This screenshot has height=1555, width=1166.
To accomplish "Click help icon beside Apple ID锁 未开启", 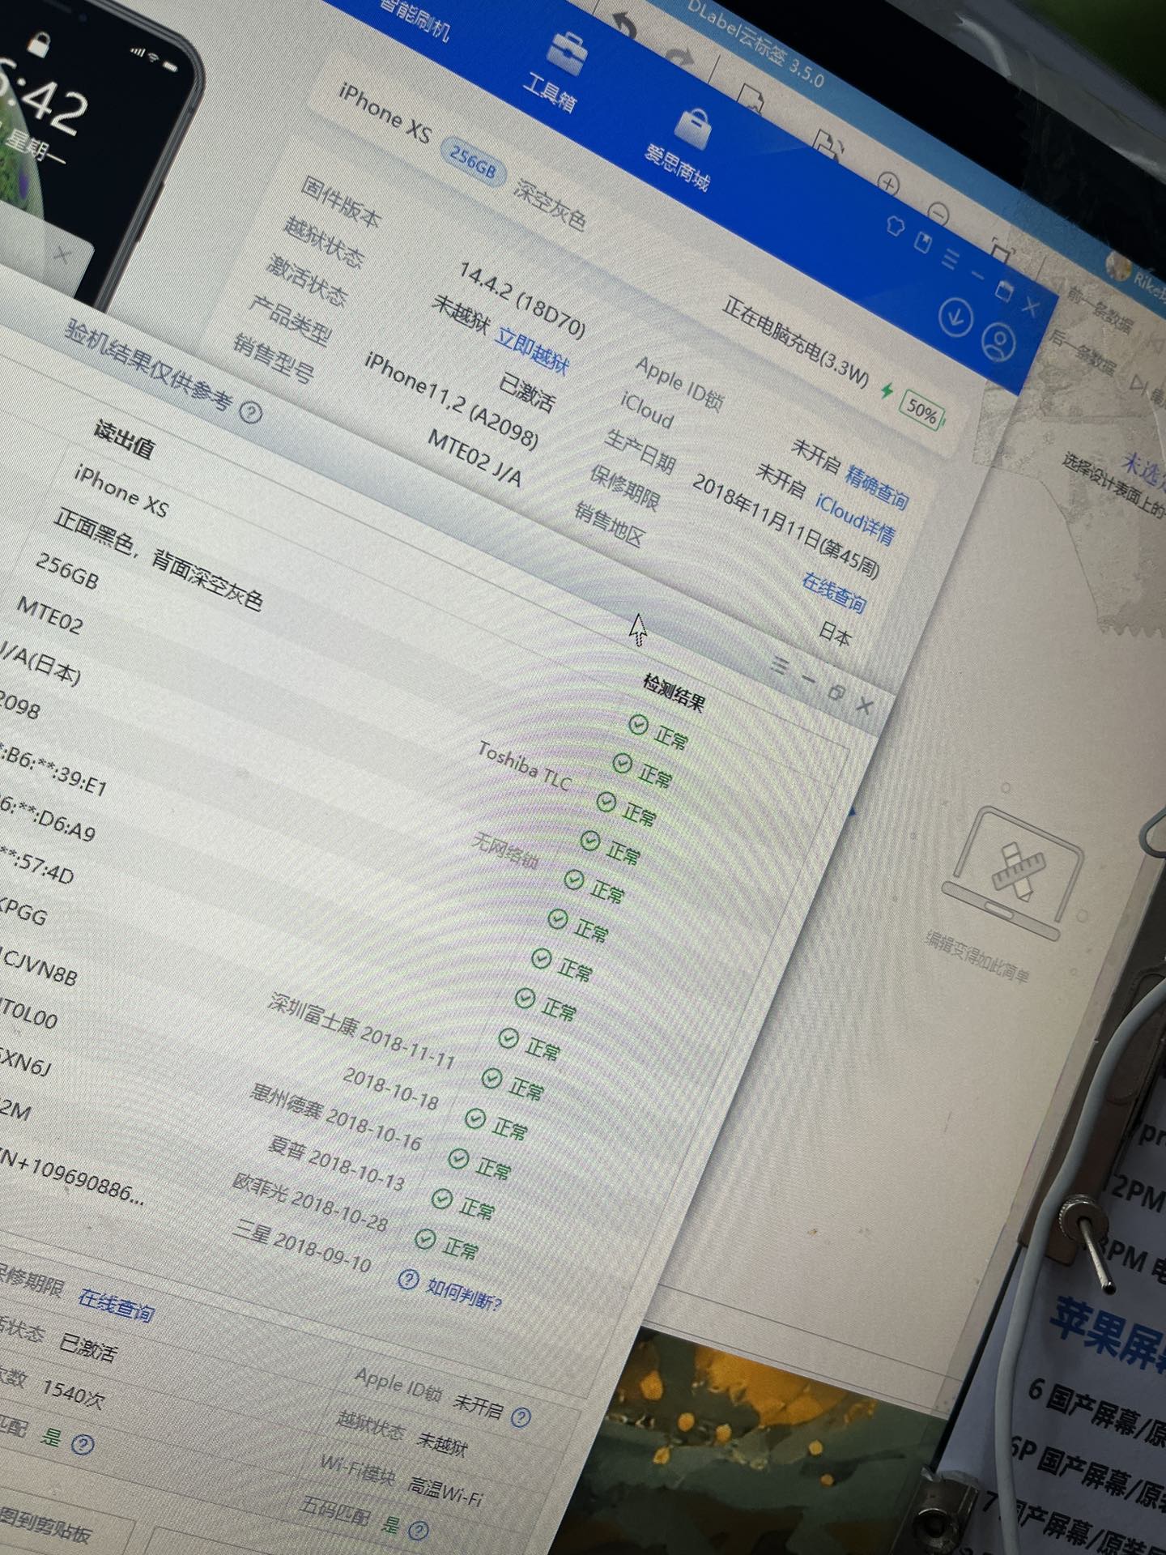I will click(x=521, y=1417).
